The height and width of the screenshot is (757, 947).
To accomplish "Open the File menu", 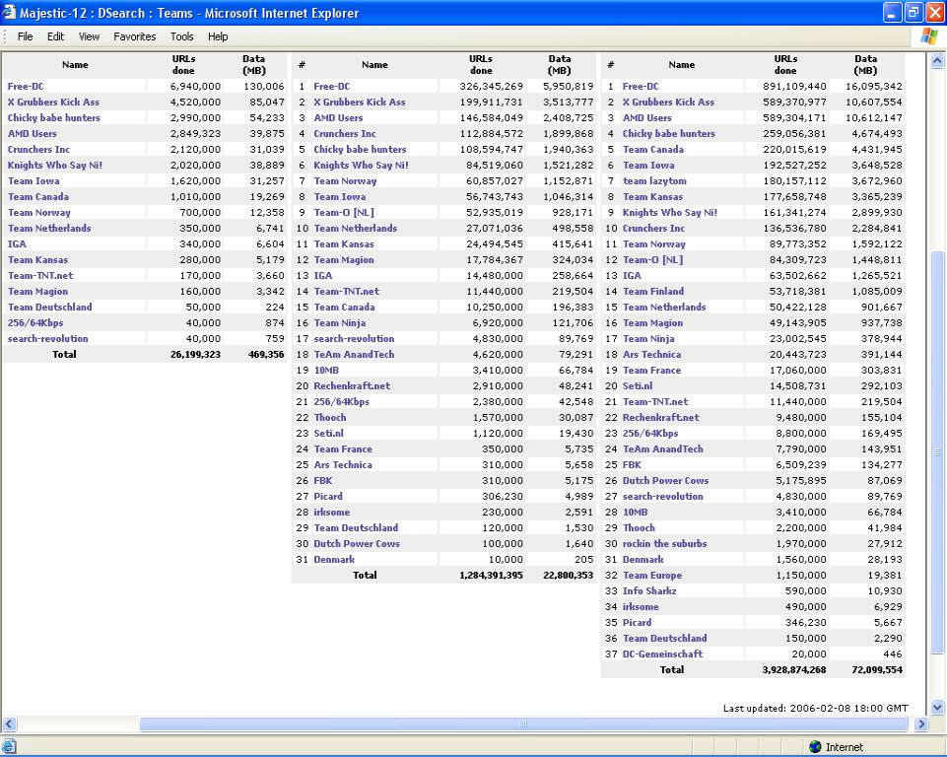I will tap(26, 36).
